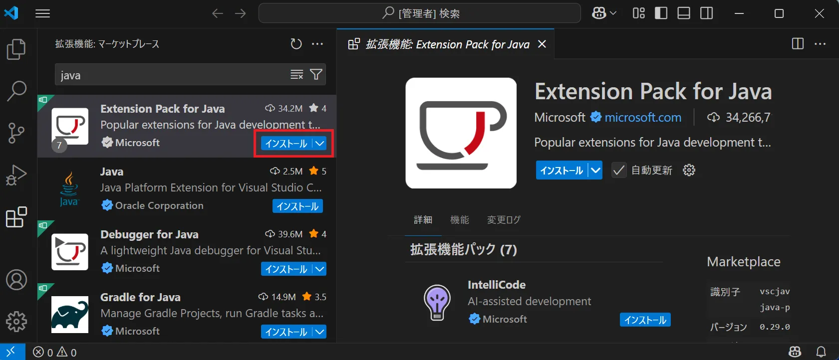Viewport: 839px width, 360px height.
Task: Open the Accounts menu icon
Action: click(16, 280)
